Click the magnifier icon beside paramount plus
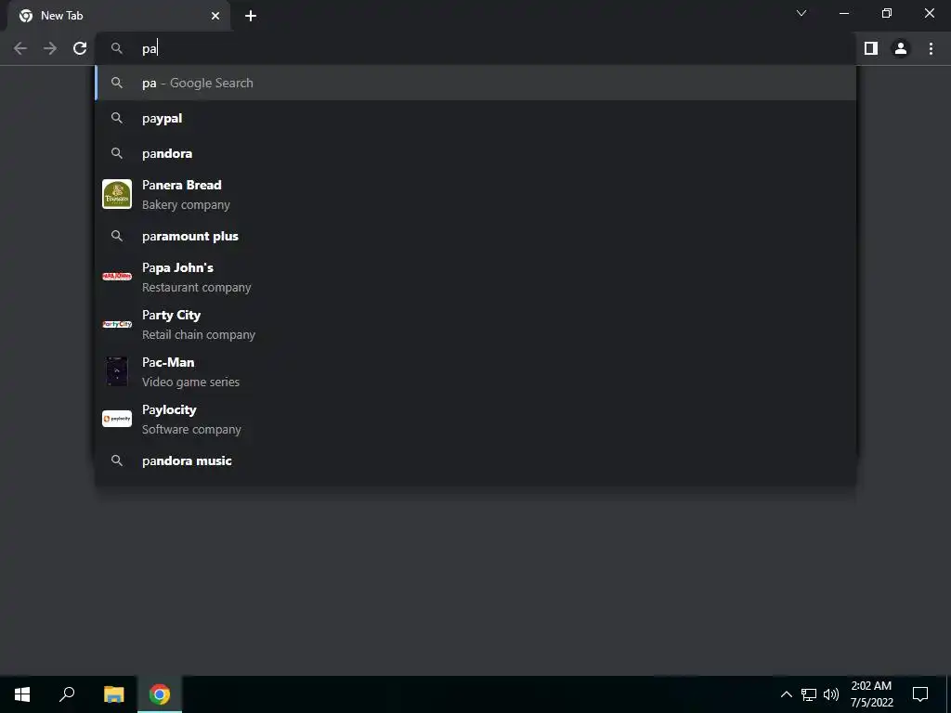The height and width of the screenshot is (713, 951). (x=117, y=236)
